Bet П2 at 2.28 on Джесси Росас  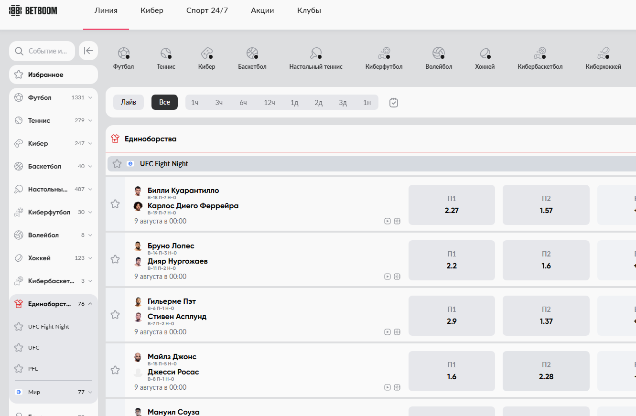[546, 371]
